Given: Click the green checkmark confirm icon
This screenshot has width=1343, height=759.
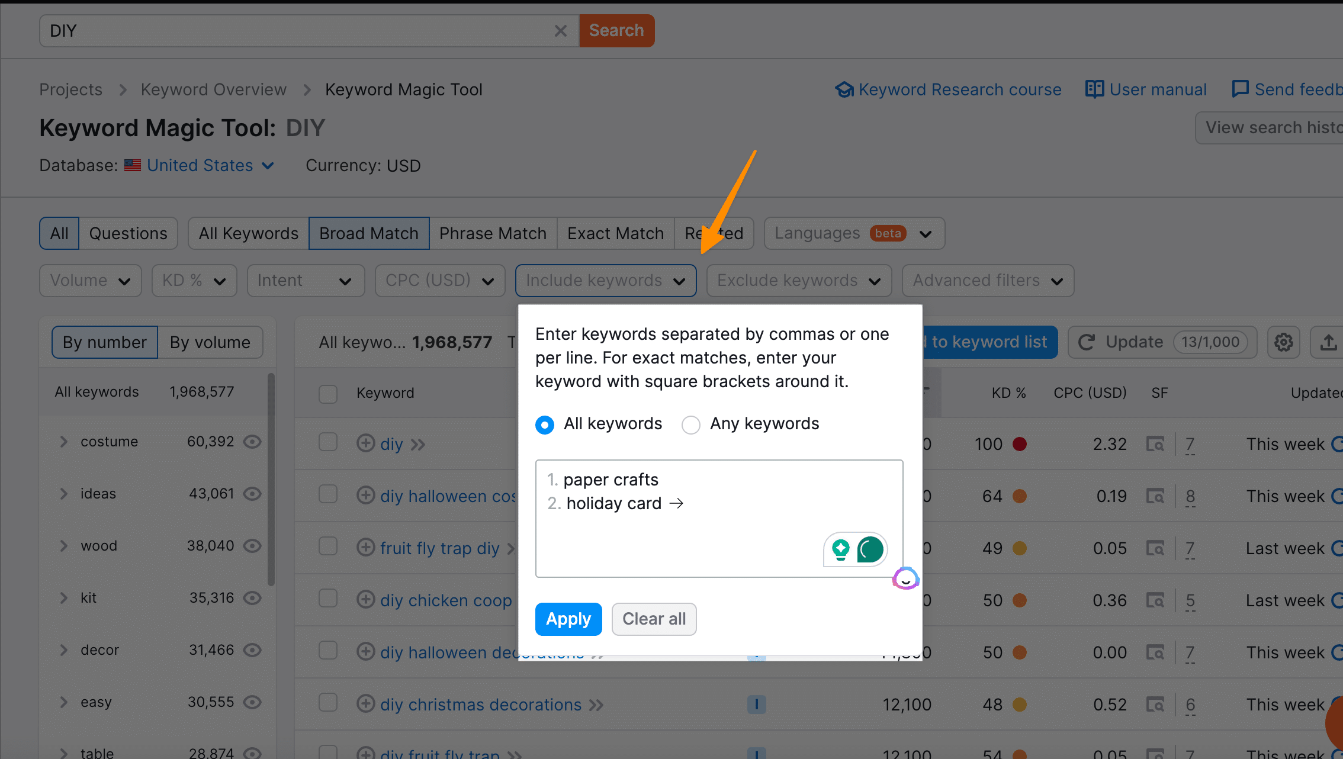Looking at the screenshot, I should pos(869,549).
